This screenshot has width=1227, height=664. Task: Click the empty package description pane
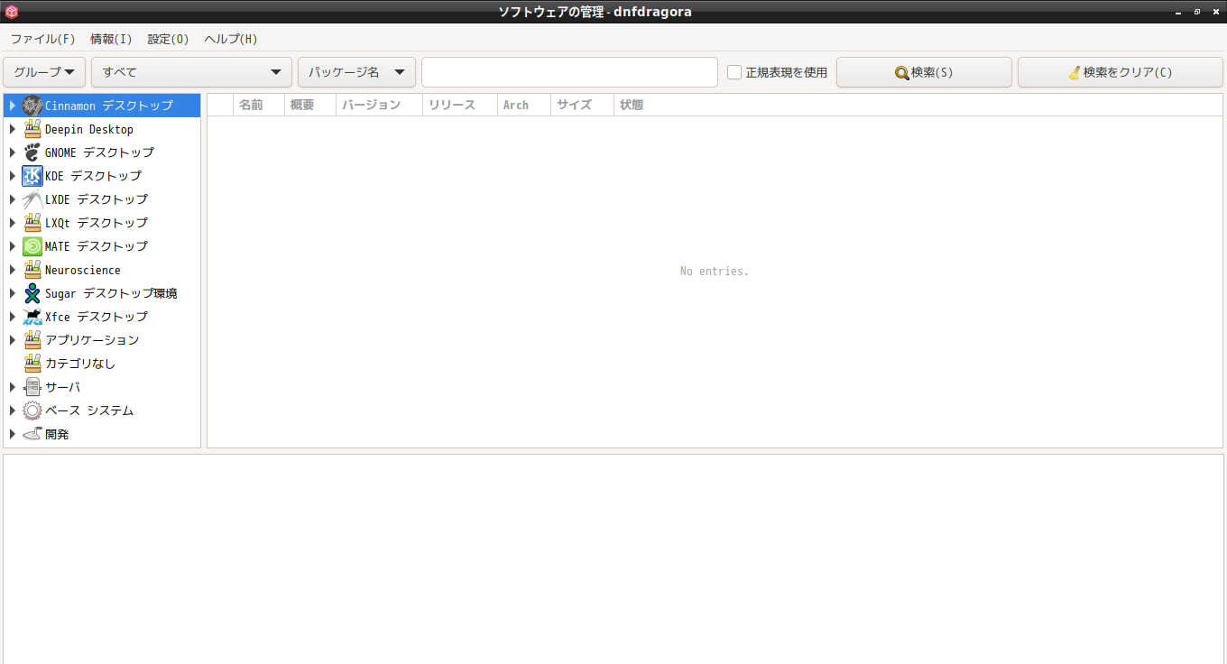click(x=613, y=559)
